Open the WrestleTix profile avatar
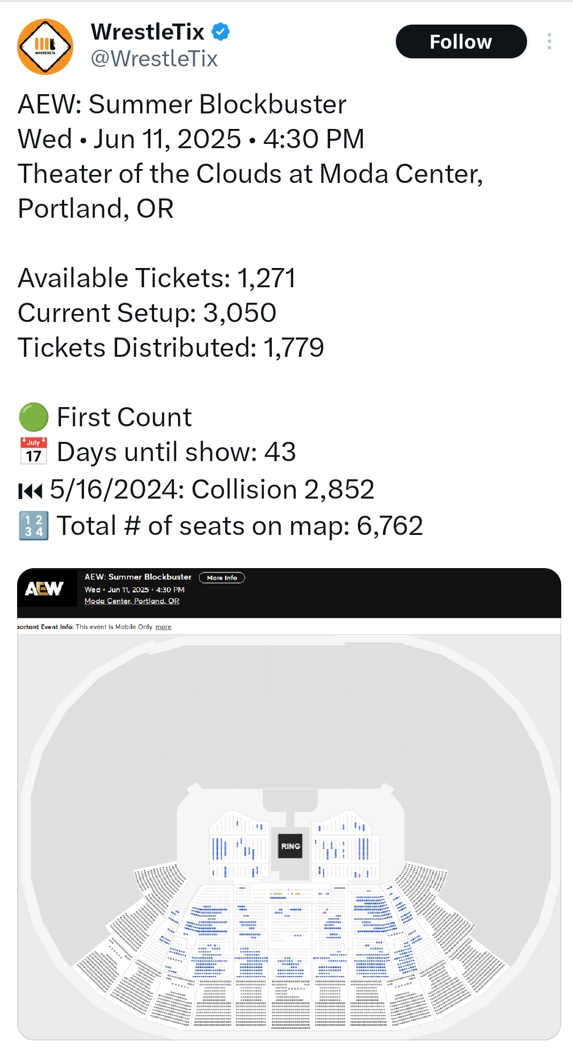 click(x=45, y=47)
